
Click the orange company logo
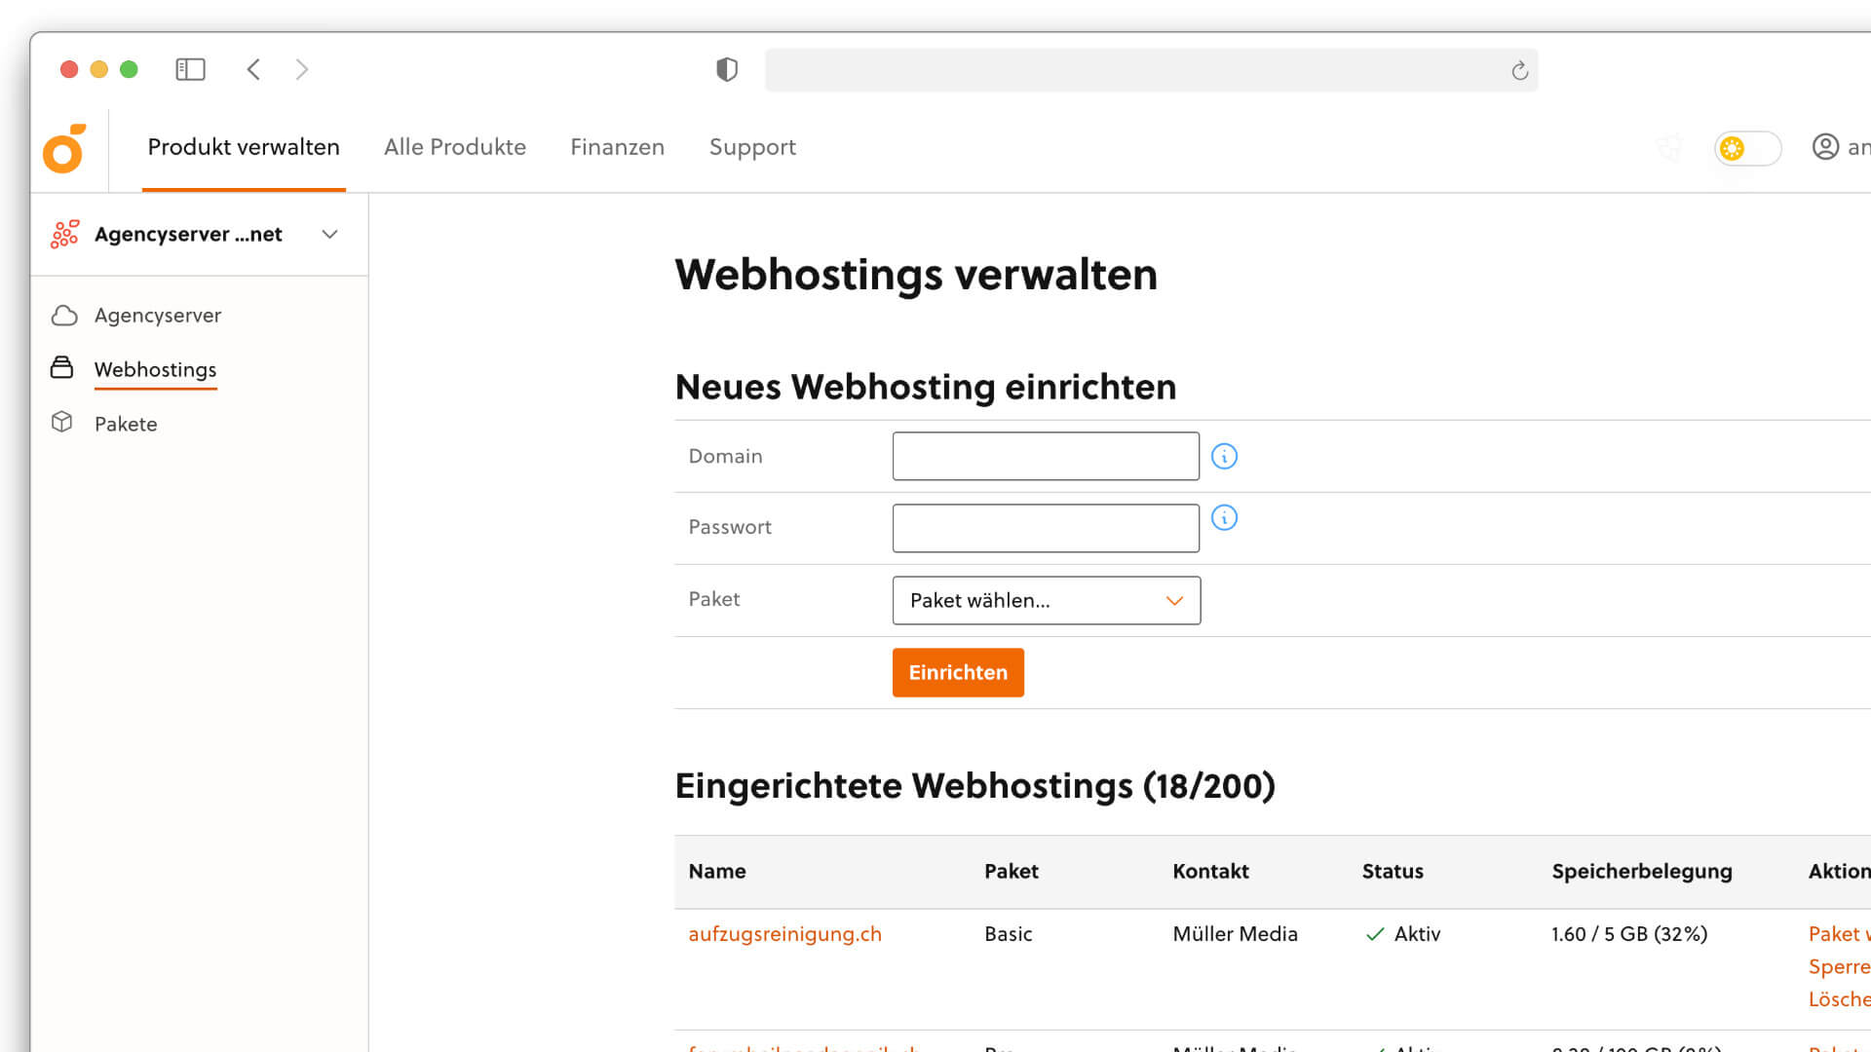click(x=64, y=149)
